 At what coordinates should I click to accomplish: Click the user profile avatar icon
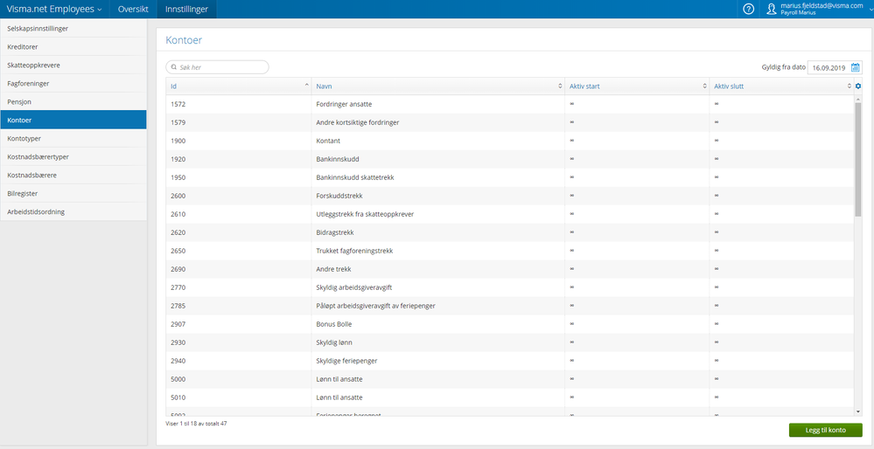[771, 10]
